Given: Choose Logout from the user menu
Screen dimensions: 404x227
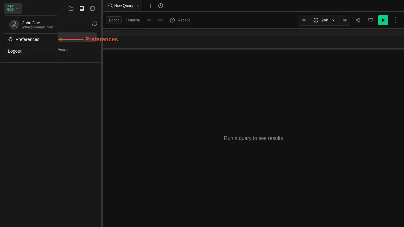Looking at the screenshot, I should 15,51.
